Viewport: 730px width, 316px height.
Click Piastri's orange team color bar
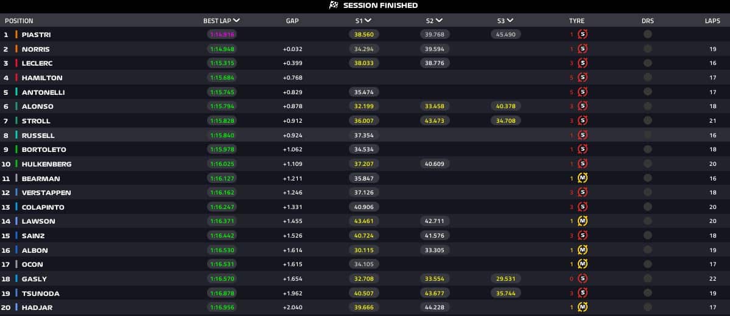16,35
